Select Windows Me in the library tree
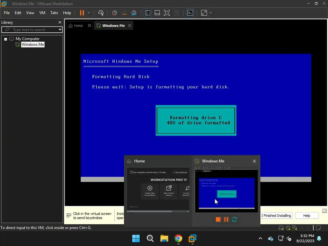 33,45
